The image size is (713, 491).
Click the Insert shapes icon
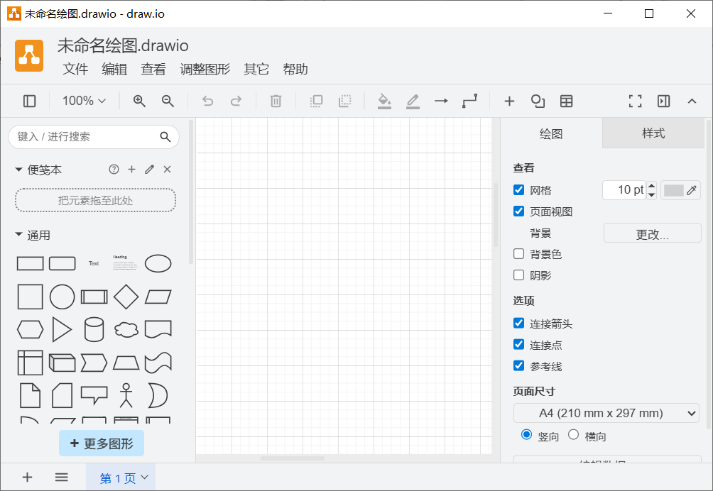pyautogui.click(x=538, y=101)
